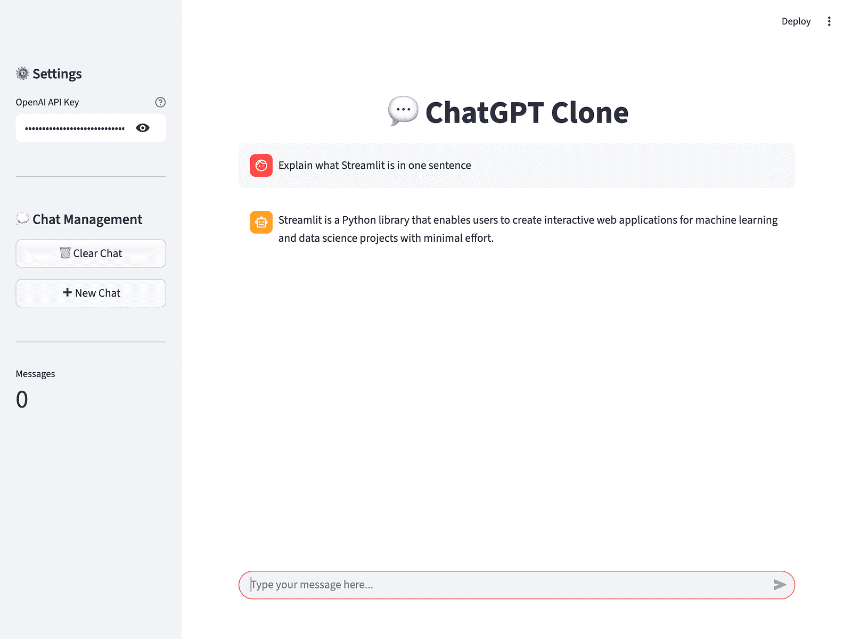Expand the app options kebab menu
The height and width of the screenshot is (639, 852).
coord(829,21)
